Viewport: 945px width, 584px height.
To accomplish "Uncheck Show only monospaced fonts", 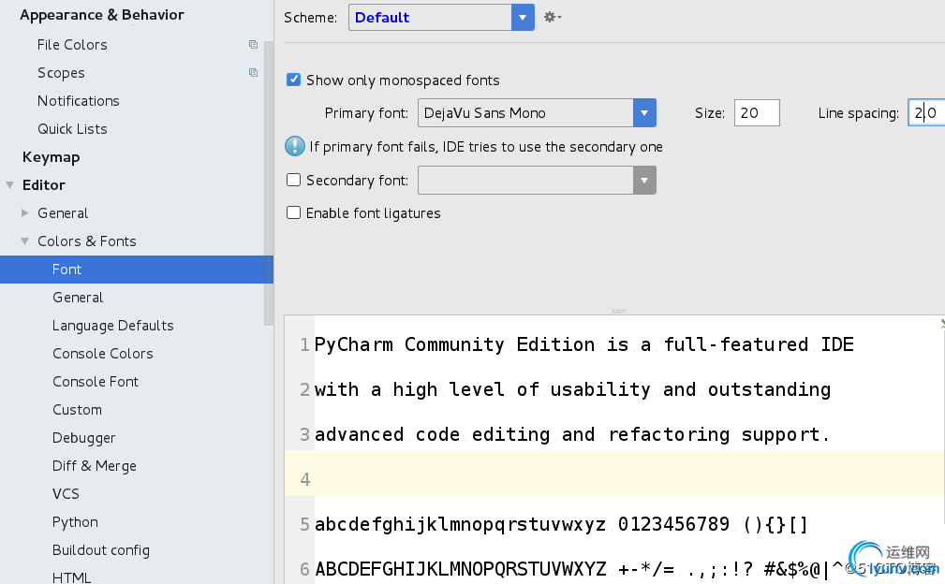I will coord(294,80).
